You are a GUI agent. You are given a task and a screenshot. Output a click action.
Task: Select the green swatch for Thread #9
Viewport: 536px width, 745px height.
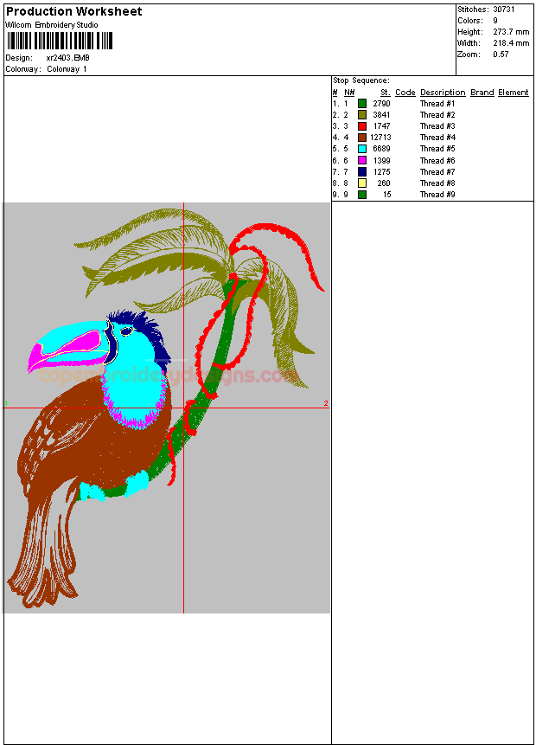pos(362,195)
